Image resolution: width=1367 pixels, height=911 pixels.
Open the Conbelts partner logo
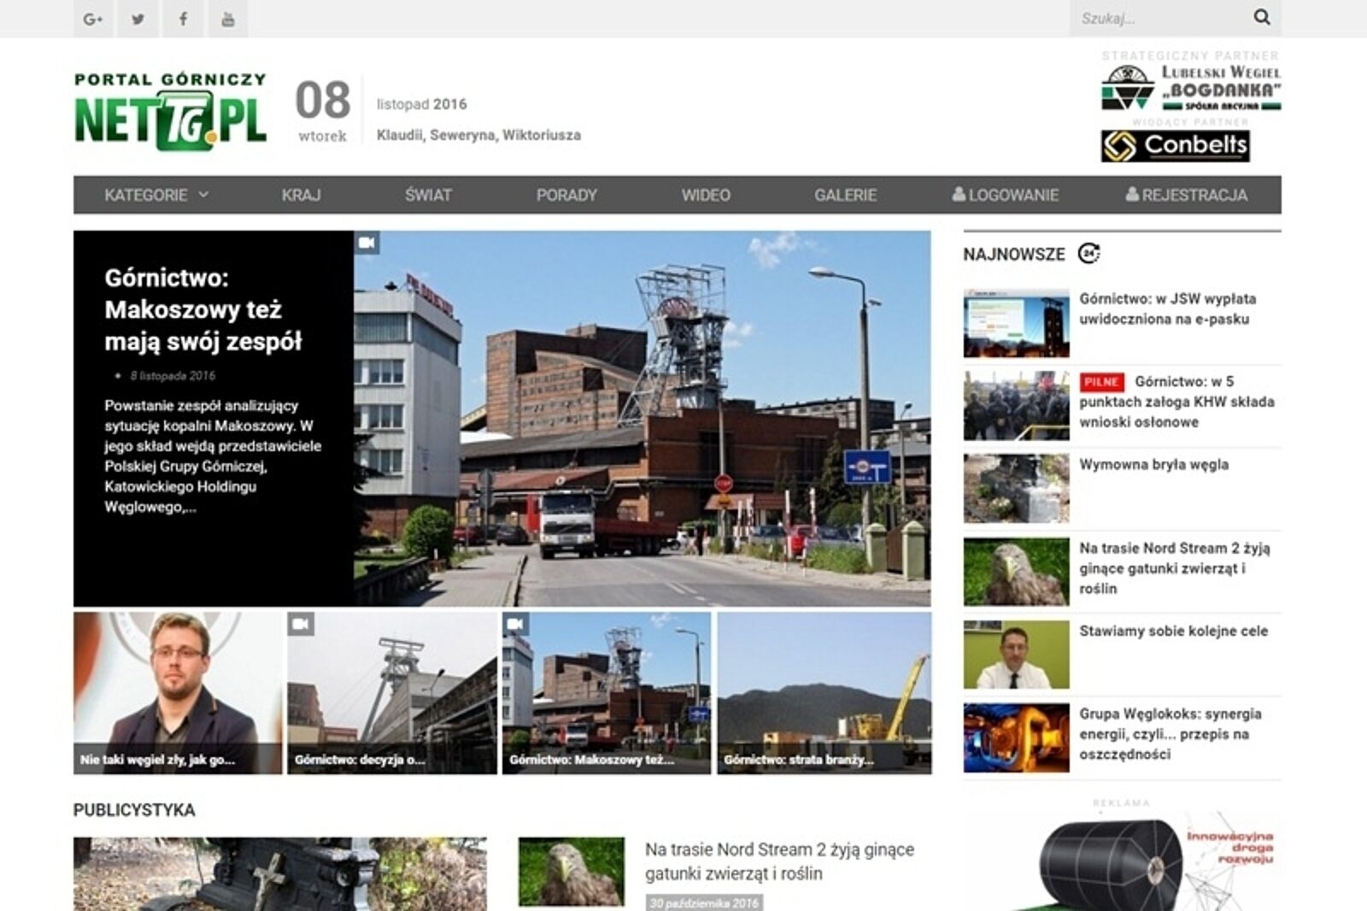1175,146
